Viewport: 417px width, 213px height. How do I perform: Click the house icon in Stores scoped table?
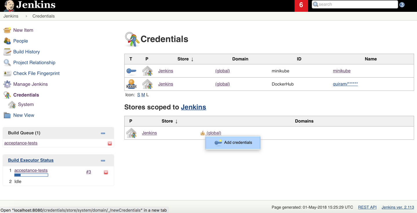click(x=131, y=133)
